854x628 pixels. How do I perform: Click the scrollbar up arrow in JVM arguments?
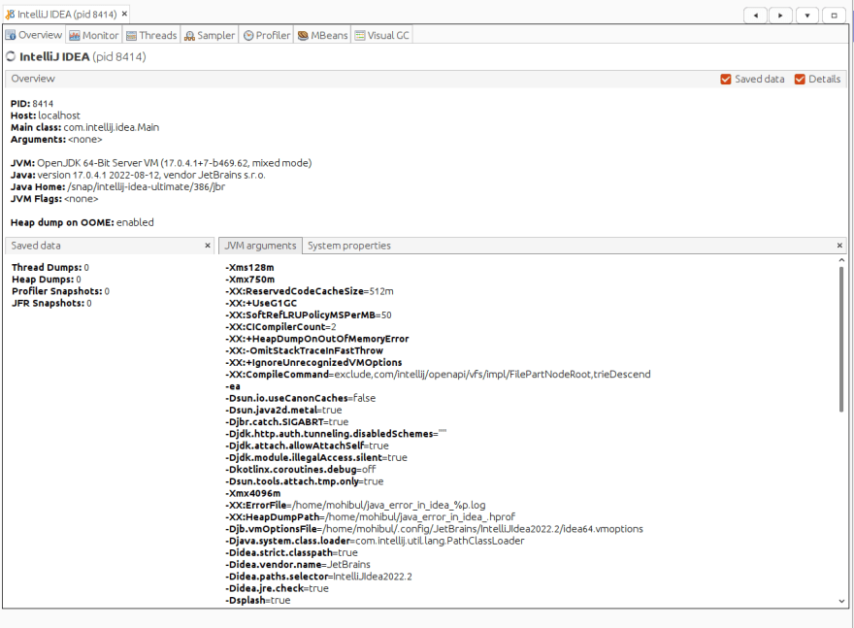click(841, 261)
